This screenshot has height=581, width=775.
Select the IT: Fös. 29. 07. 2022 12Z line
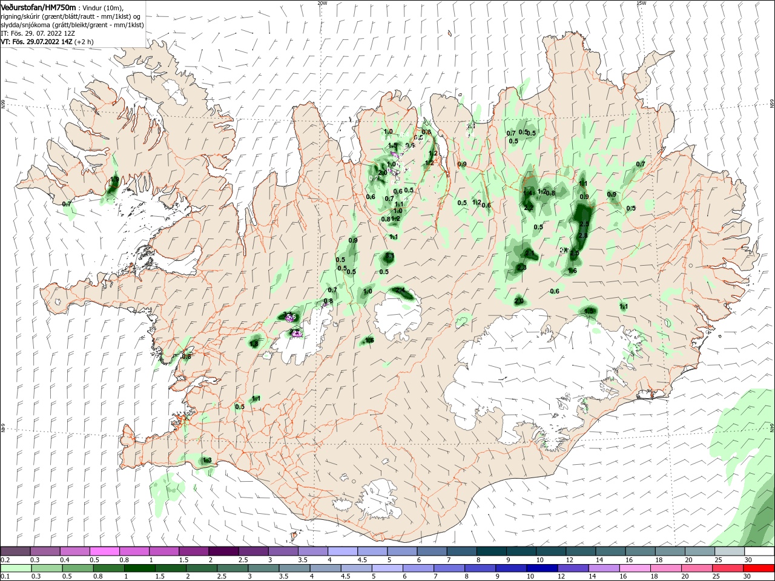[38, 33]
